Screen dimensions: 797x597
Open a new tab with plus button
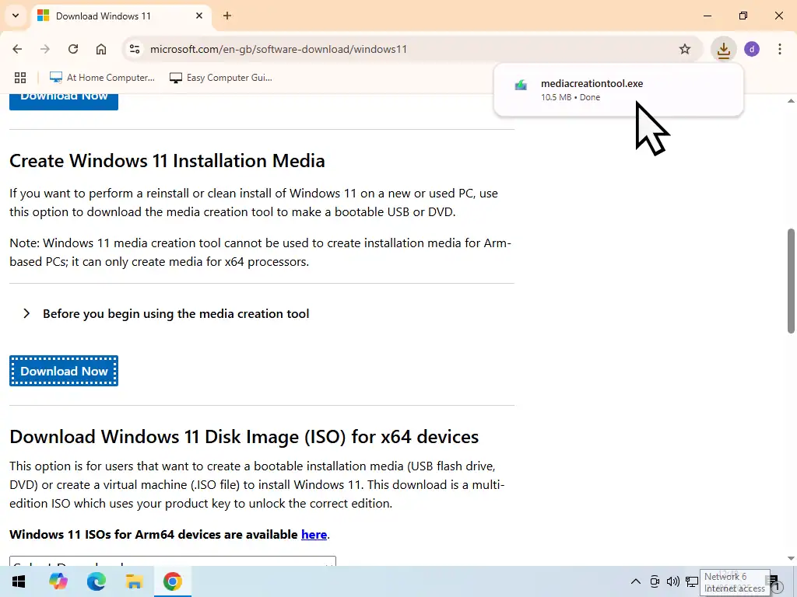tap(227, 16)
